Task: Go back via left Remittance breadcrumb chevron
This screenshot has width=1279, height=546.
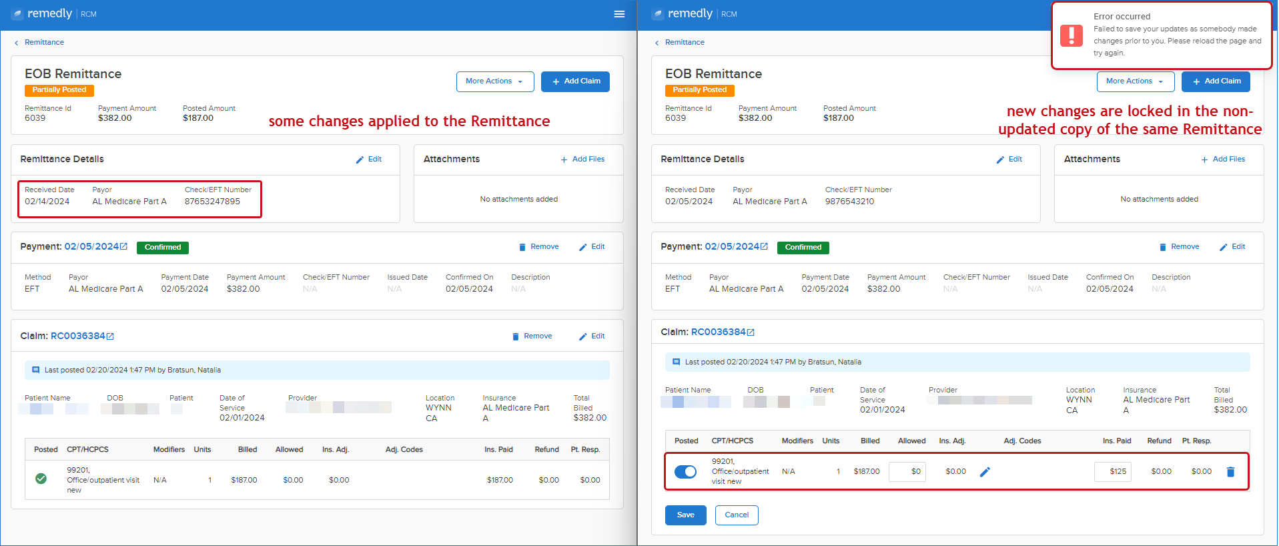Action: tap(16, 43)
